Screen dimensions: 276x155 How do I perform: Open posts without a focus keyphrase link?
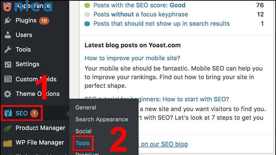point(140,14)
